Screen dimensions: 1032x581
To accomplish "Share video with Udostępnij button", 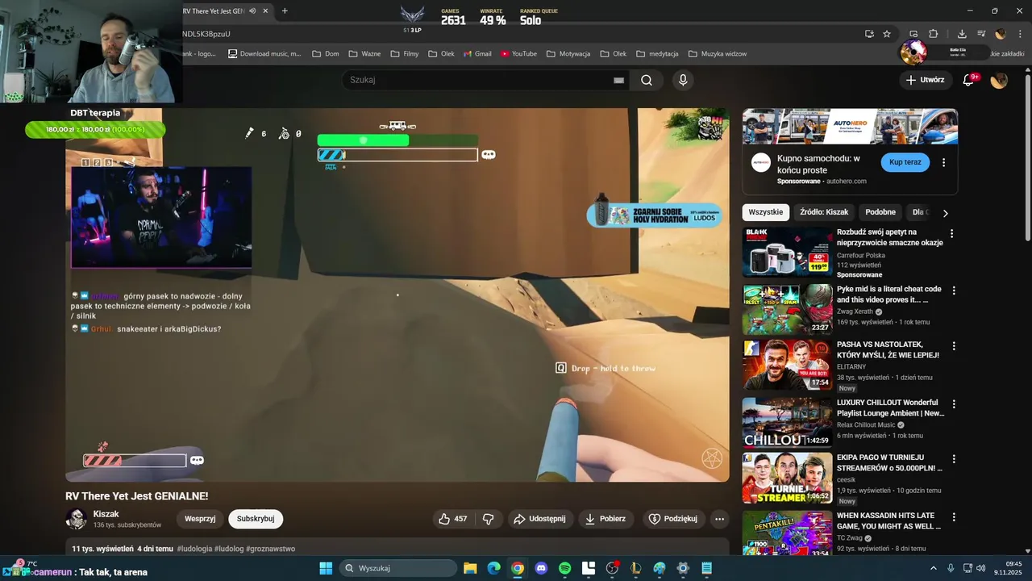I will pos(540,519).
